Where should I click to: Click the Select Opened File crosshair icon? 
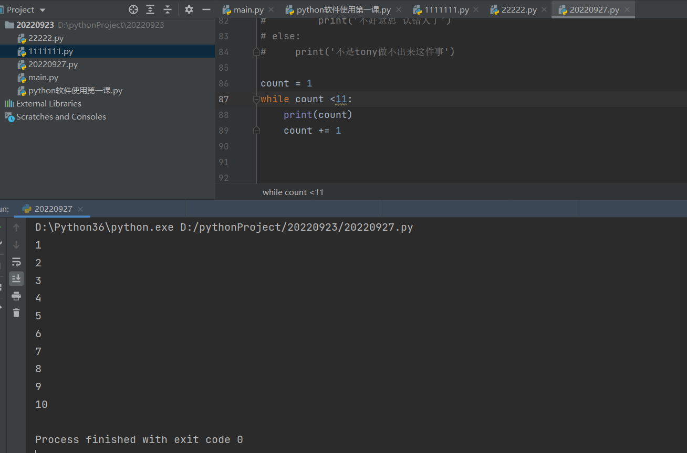[133, 9]
